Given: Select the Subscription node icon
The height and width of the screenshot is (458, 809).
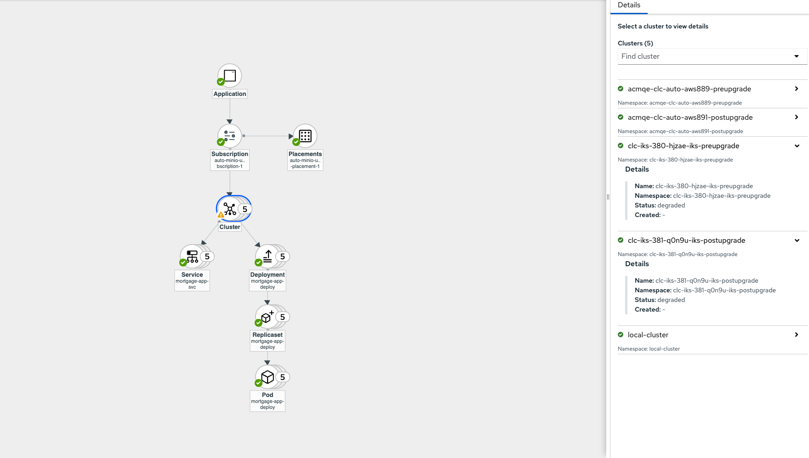Looking at the screenshot, I should click(x=230, y=136).
